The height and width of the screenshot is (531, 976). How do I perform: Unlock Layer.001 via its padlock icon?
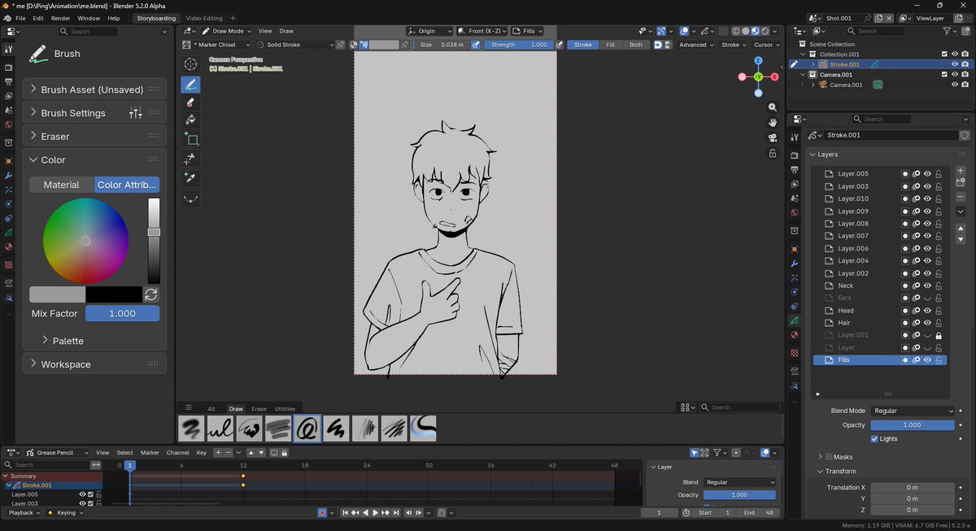pos(939,335)
